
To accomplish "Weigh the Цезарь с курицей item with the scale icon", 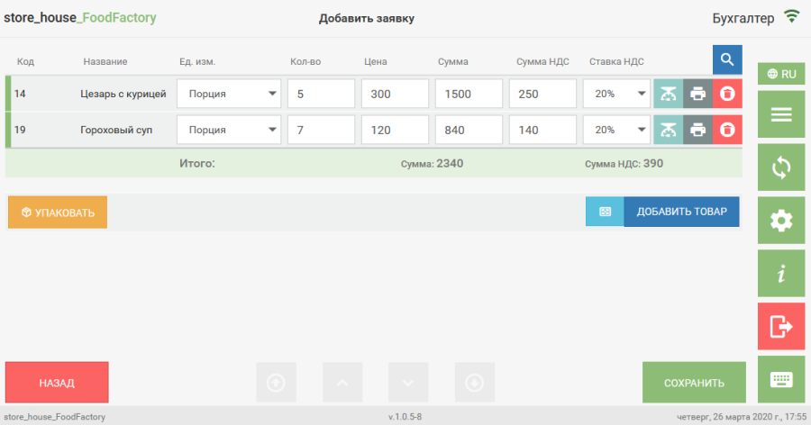I will 668,94.
